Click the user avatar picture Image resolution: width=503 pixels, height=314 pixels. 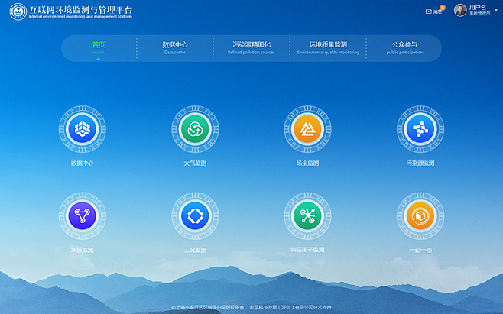pyautogui.click(x=460, y=10)
